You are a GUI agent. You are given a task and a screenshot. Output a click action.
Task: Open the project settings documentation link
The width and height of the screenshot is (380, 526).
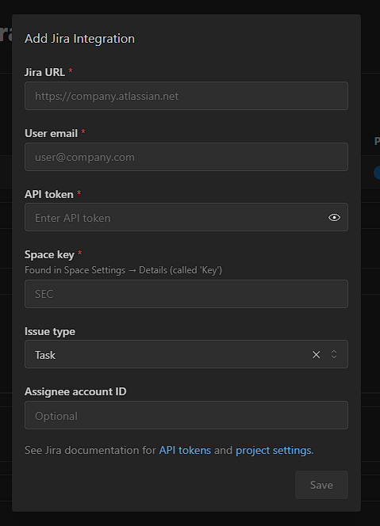point(274,450)
